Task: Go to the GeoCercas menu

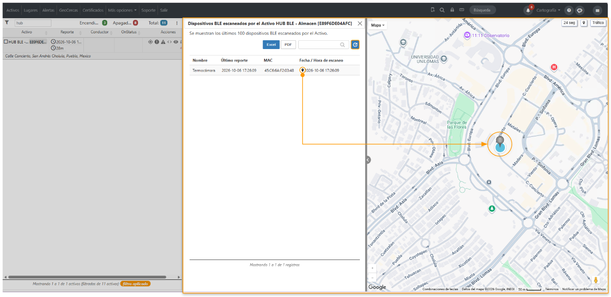Action: pos(69,10)
